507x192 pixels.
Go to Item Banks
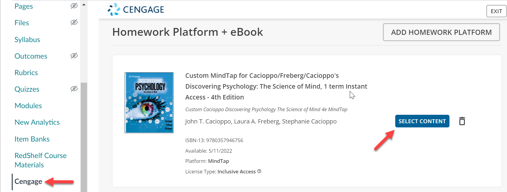(x=32, y=139)
